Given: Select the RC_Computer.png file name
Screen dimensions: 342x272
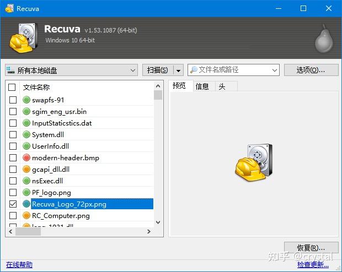Looking at the screenshot, I should [61, 216].
